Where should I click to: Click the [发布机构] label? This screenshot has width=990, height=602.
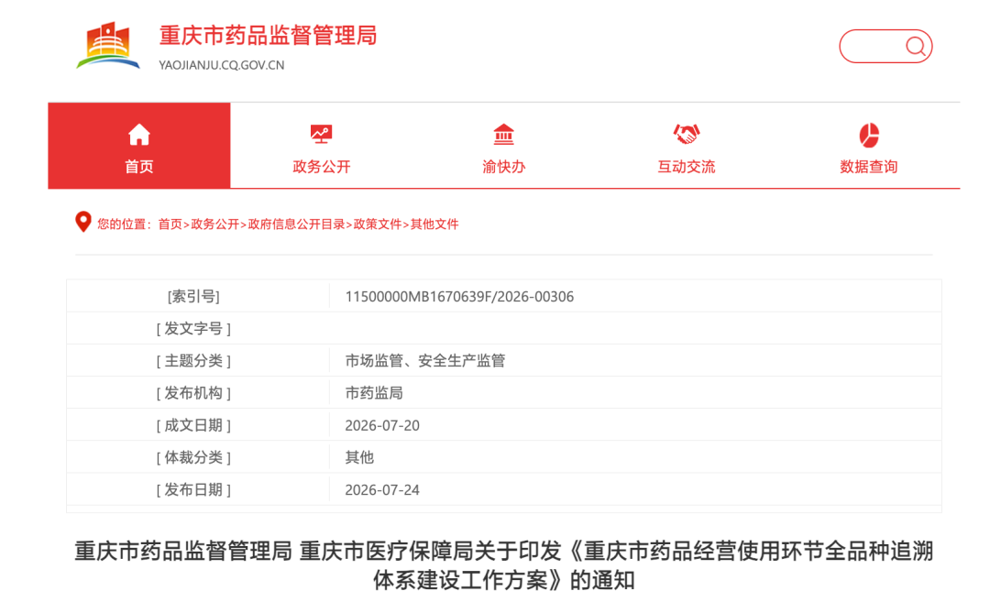193,393
